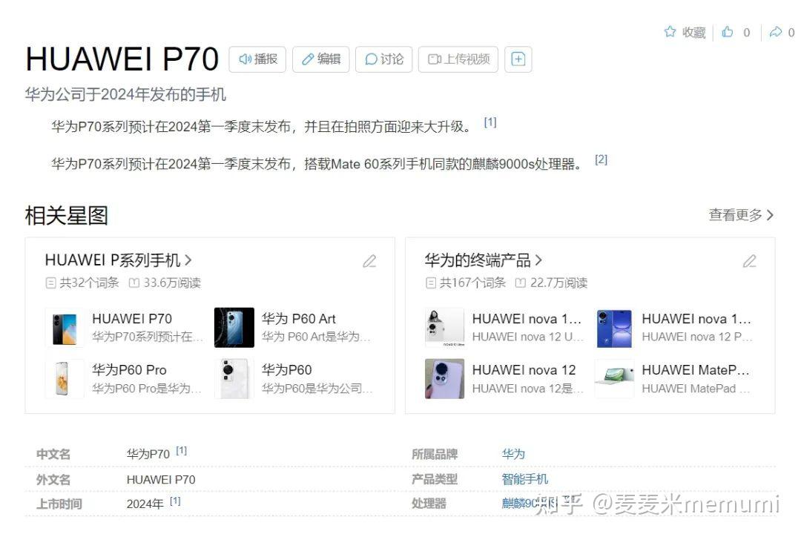Click the 播报 audio playback icon
The height and width of the screenshot is (537, 801).
point(246,59)
